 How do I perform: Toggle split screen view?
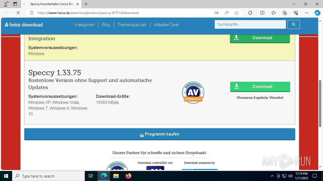(x=262, y=13)
